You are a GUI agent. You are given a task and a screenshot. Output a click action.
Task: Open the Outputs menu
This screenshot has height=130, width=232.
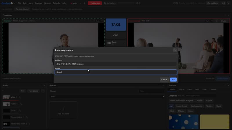[56, 3]
